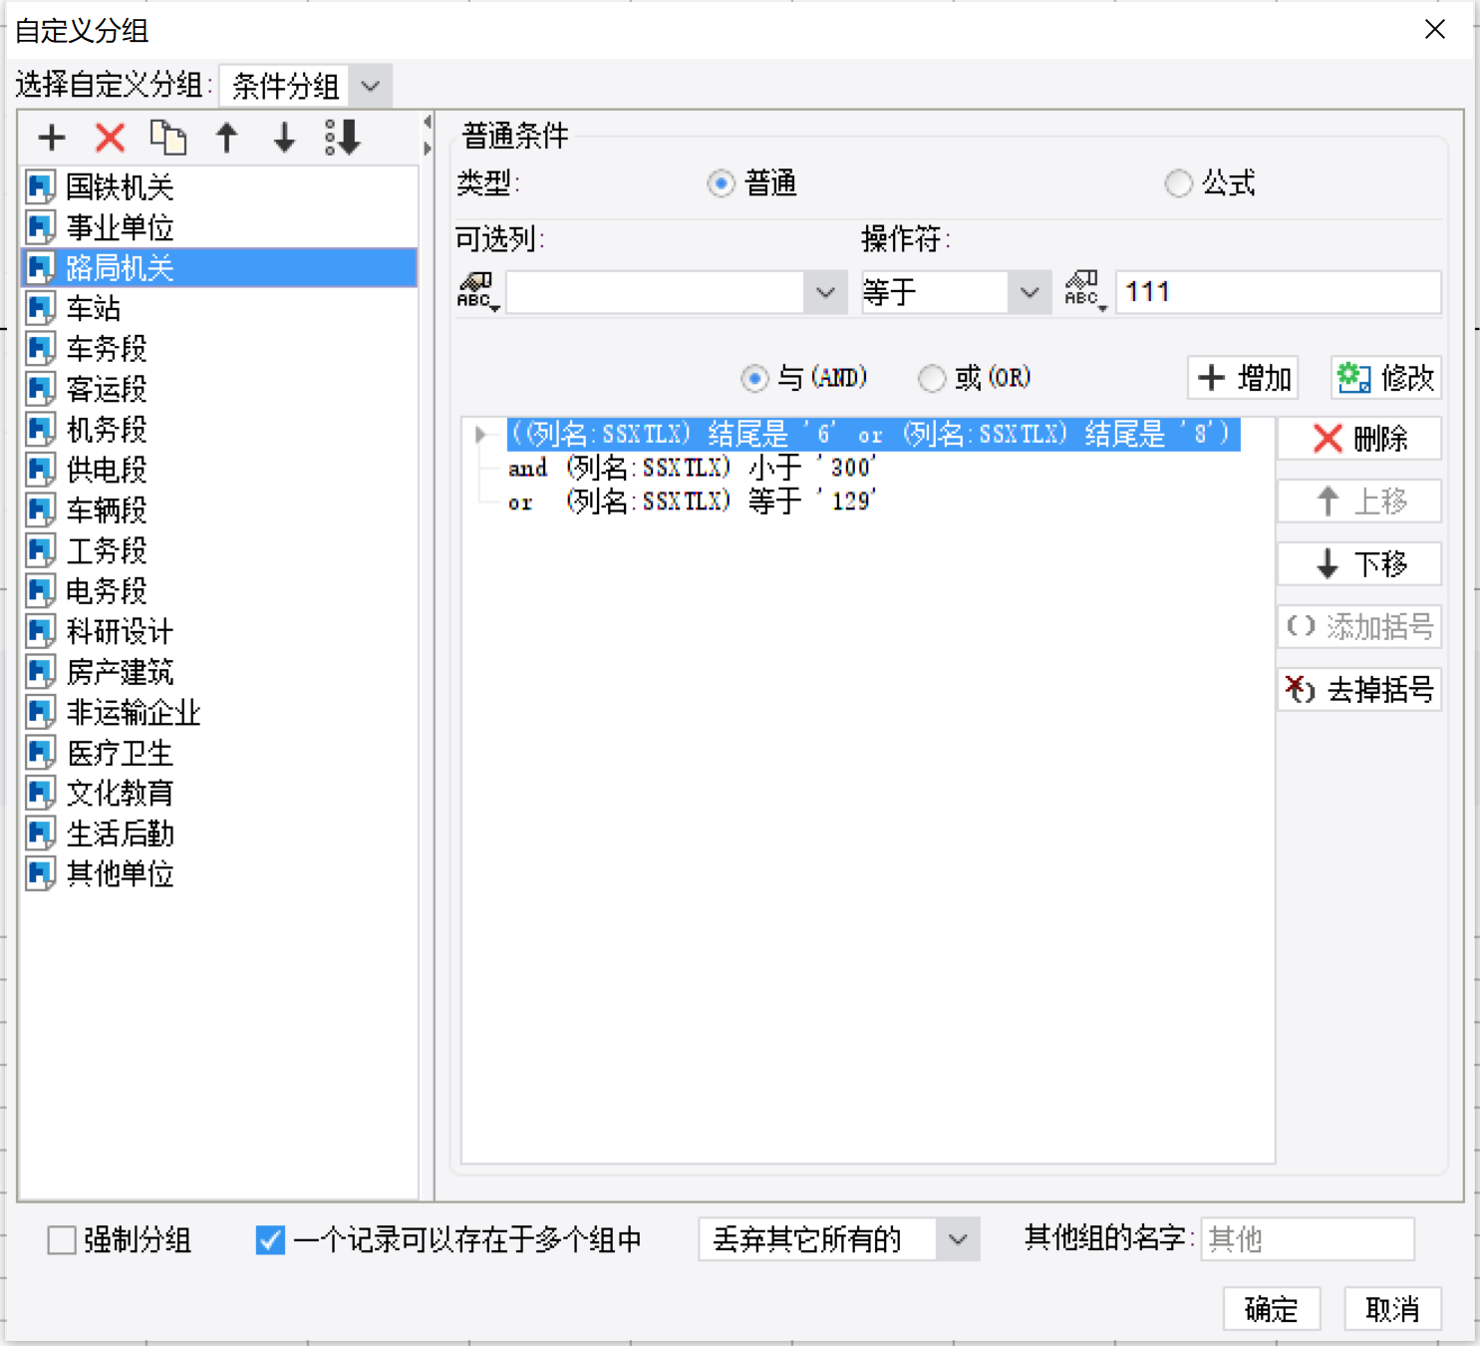Choose the 或 (OR) radio option
This screenshot has width=1480, height=1346.
[932, 378]
